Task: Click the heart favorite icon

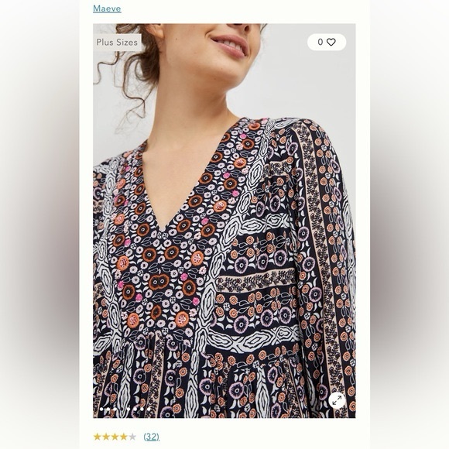Action: (331, 42)
